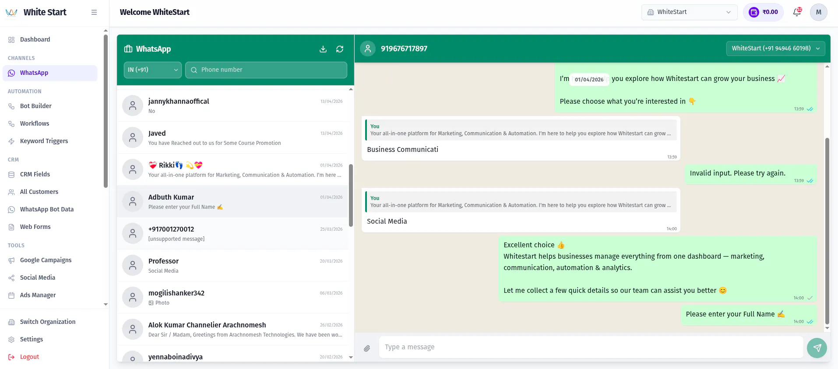Click the chat list scrollbar thumb
838x369 pixels.
tap(351, 195)
